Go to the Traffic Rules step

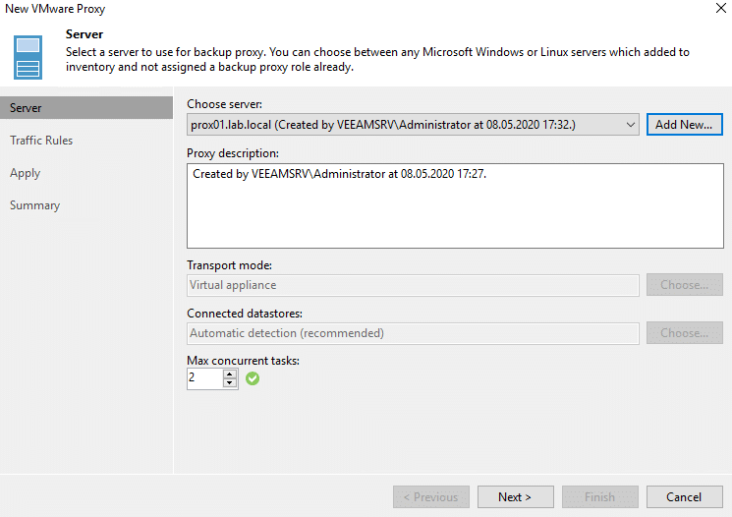41,141
